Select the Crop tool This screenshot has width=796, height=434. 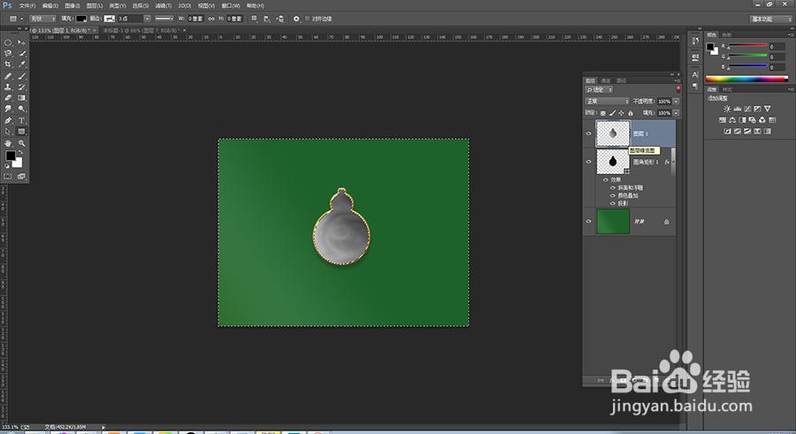pos(8,65)
